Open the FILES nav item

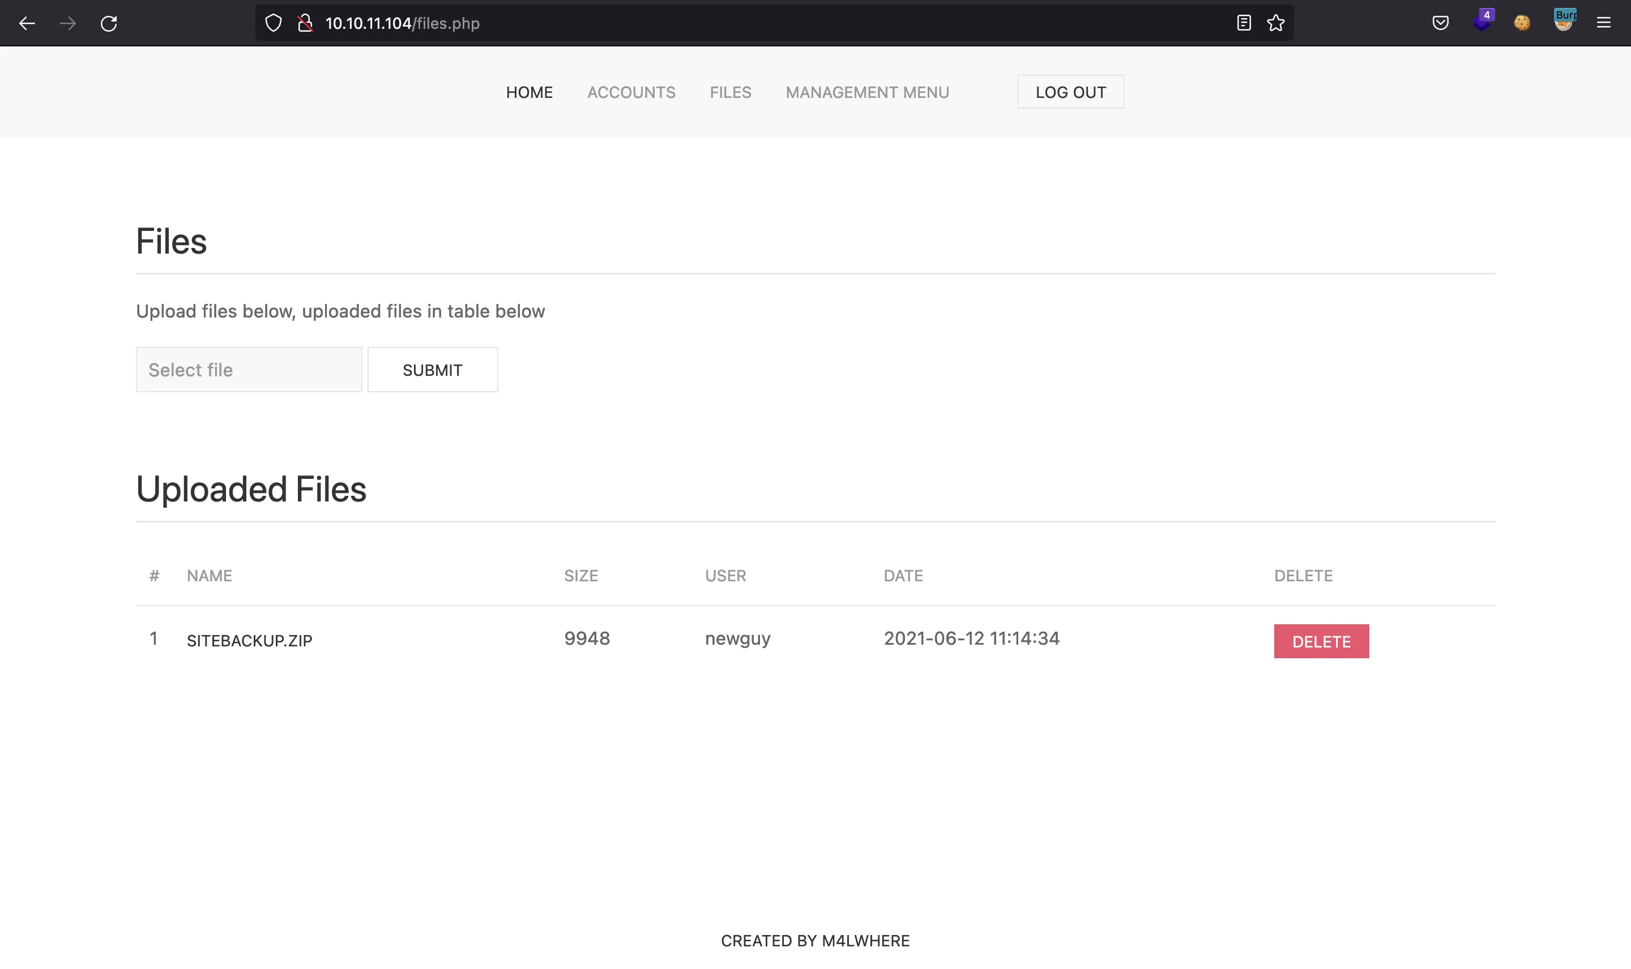tap(730, 92)
